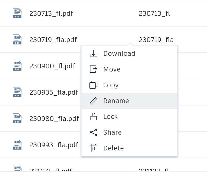Click the Rename pencil icon
This screenshot has height=172, width=207.
point(93,101)
